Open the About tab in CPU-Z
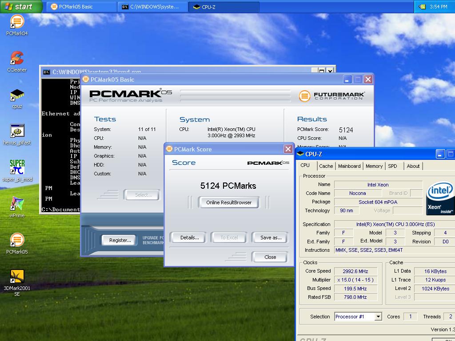Viewport: 455px width, 341px height. 413,166
